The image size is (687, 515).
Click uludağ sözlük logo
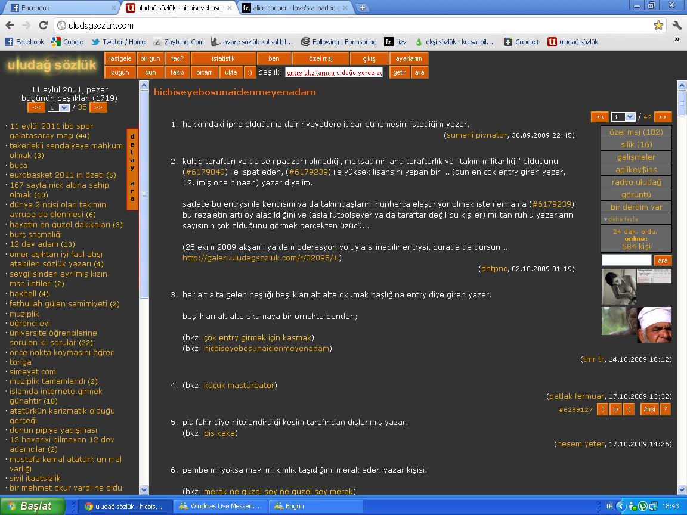coord(52,65)
